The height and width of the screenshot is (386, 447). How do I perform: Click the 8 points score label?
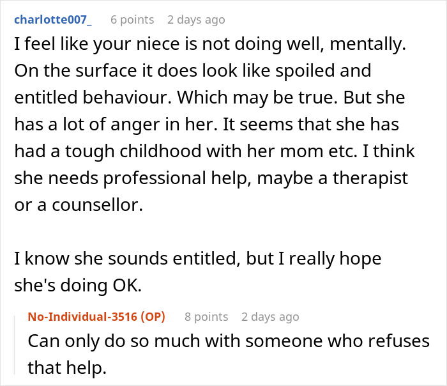pyautogui.click(x=206, y=317)
